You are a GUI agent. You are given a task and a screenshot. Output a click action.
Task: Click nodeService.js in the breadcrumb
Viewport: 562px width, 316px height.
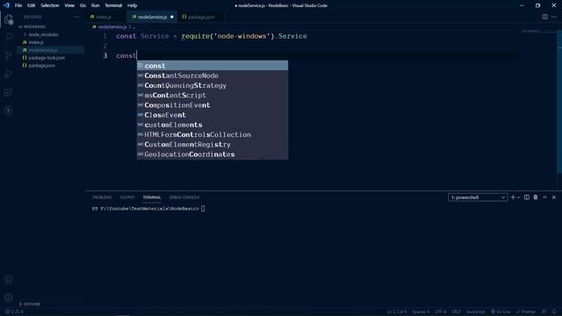coord(112,27)
